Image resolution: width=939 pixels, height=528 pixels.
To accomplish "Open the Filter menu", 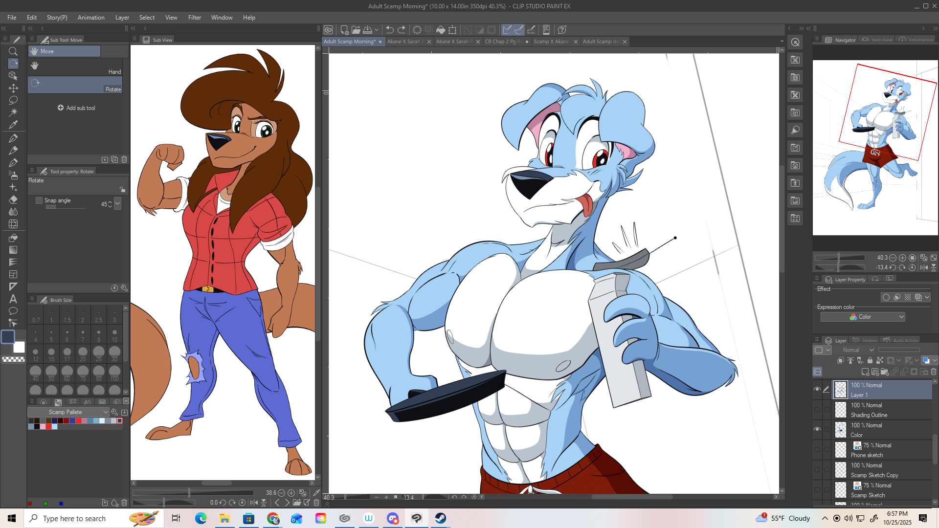I will click(x=194, y=18).
